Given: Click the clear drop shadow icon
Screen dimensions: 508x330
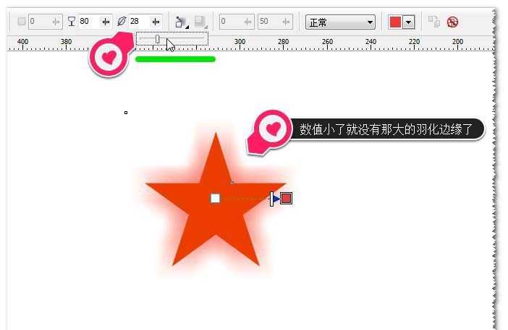Looking at the screenshot, I should click(x=453, y=22).
